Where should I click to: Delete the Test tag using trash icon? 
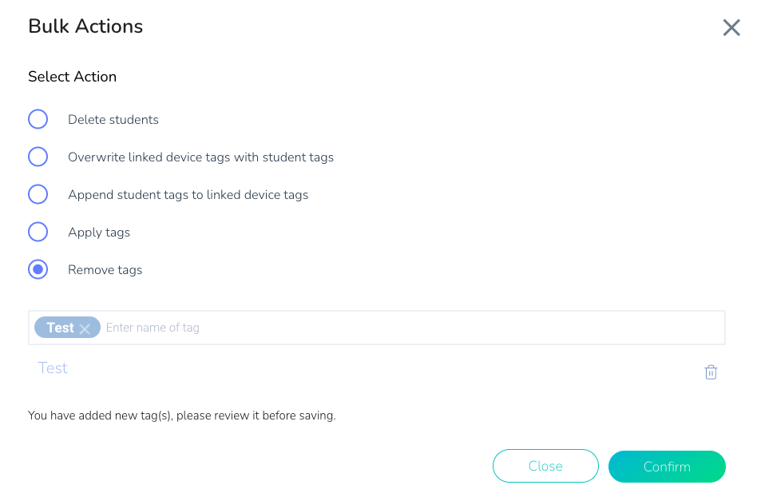(710, 372)
